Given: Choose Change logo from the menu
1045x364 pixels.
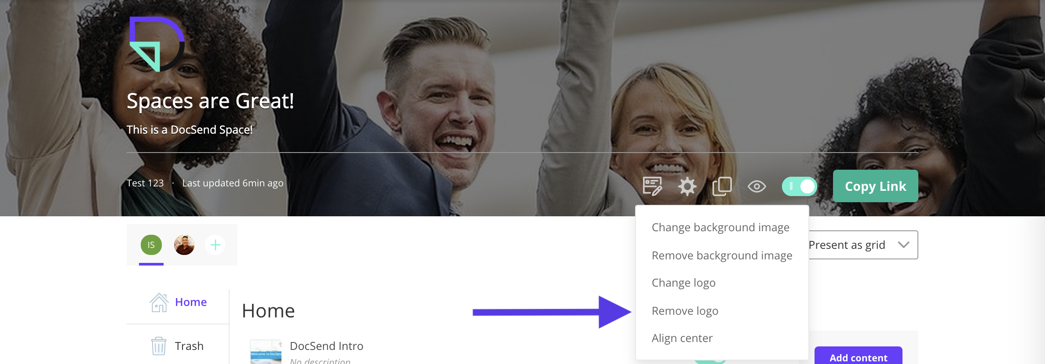Looking at the screenshot, I should (683, 283).
